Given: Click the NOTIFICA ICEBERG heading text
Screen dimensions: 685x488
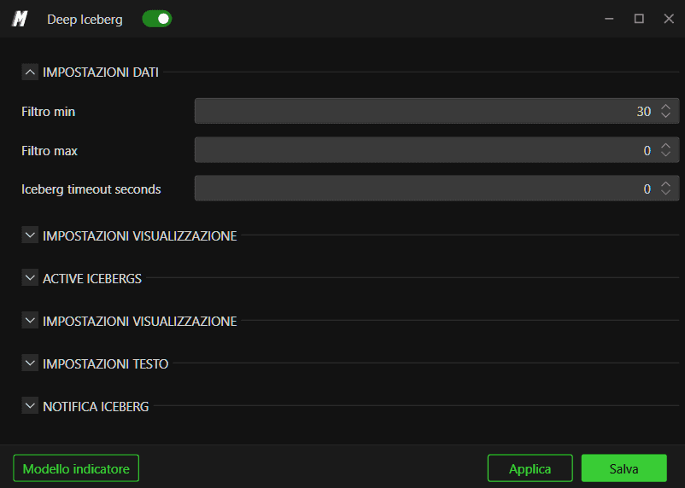Looking at the screenshot, I should tap(96, 406).
